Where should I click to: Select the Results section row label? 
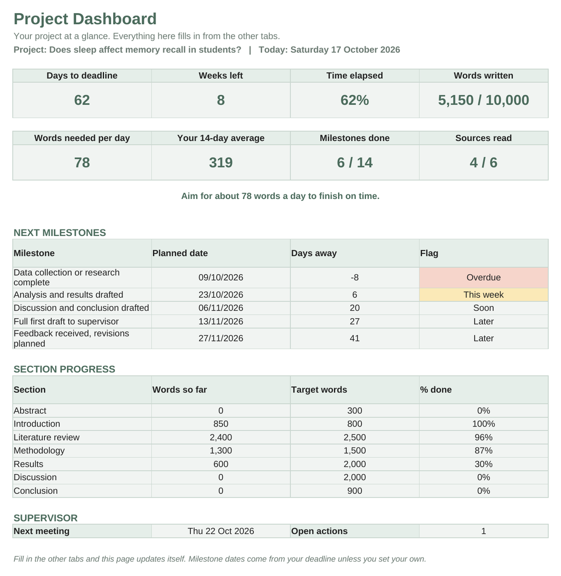(x=82, y=464)
